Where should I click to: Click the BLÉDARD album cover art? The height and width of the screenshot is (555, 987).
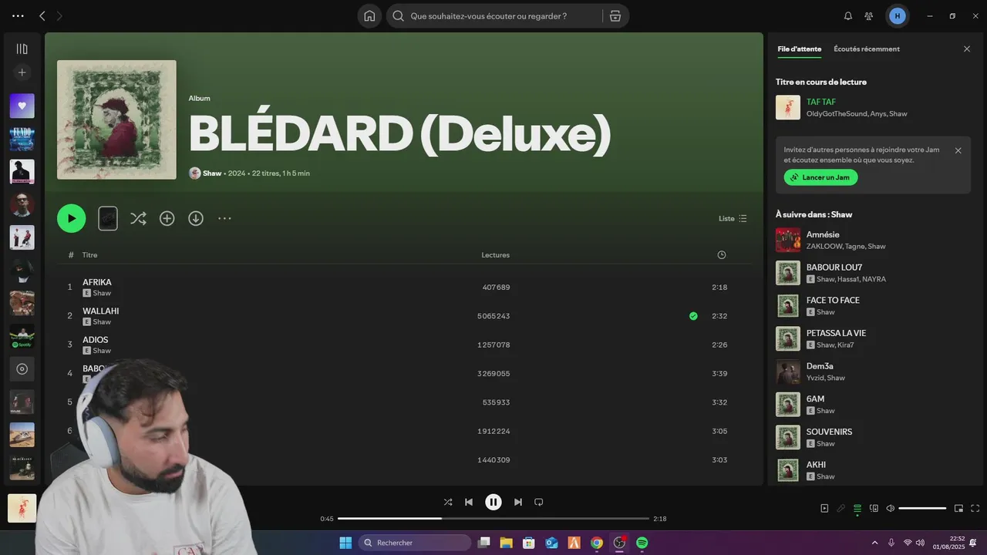pyautogui.click(x=116, y=119)
